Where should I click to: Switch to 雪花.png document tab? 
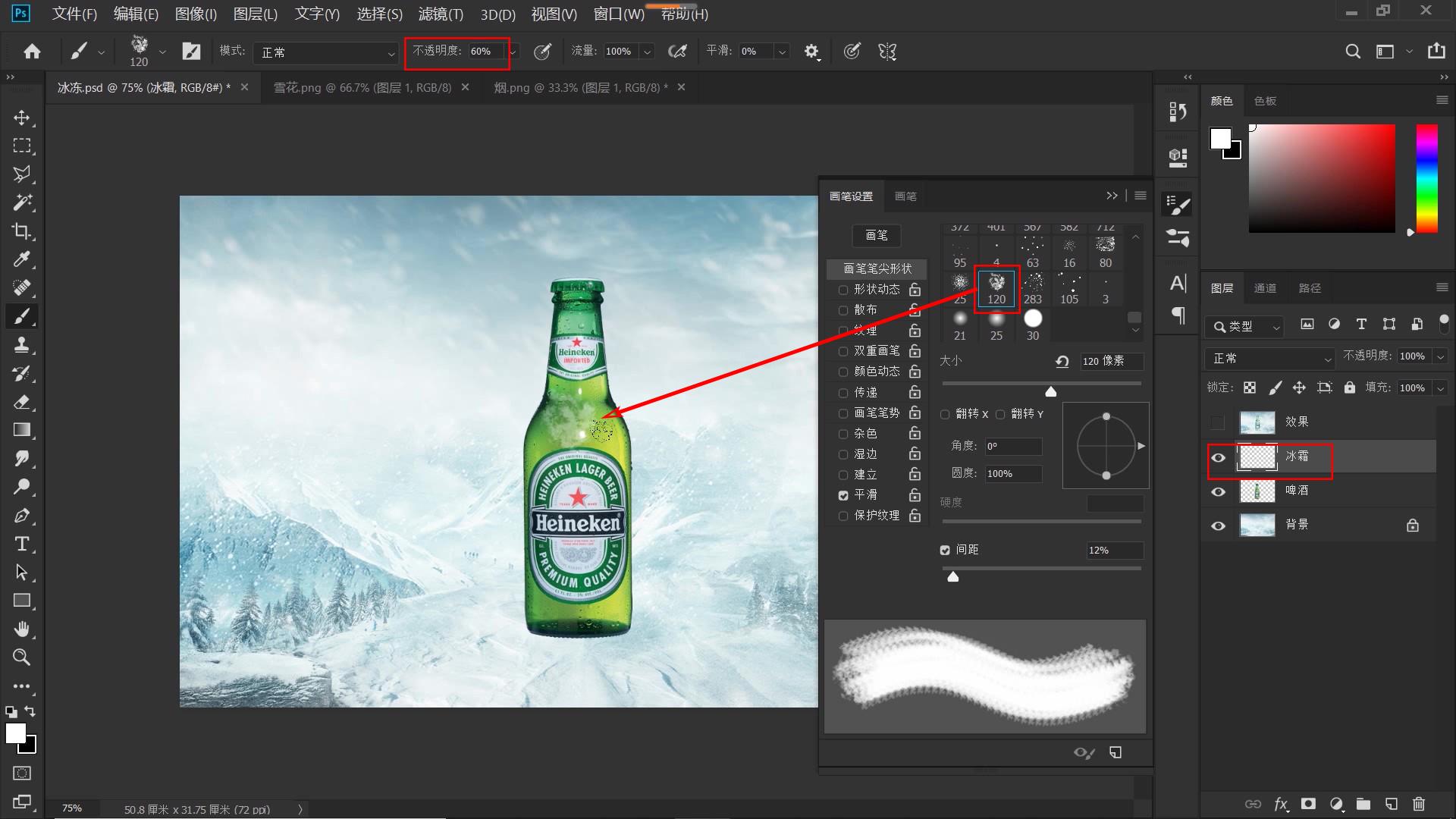point(362,87)
